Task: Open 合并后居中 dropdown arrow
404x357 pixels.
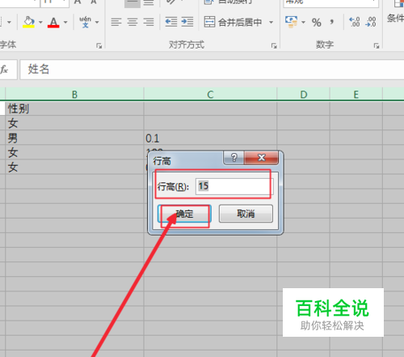Action: tap(271, 22)
